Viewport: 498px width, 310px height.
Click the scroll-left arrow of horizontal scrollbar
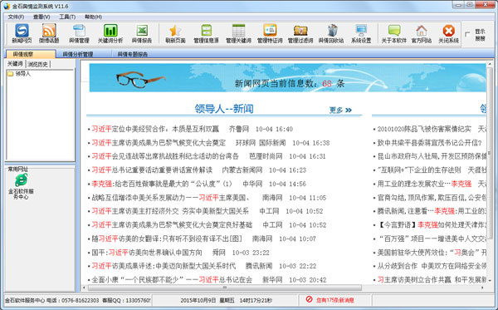point(84,288)
